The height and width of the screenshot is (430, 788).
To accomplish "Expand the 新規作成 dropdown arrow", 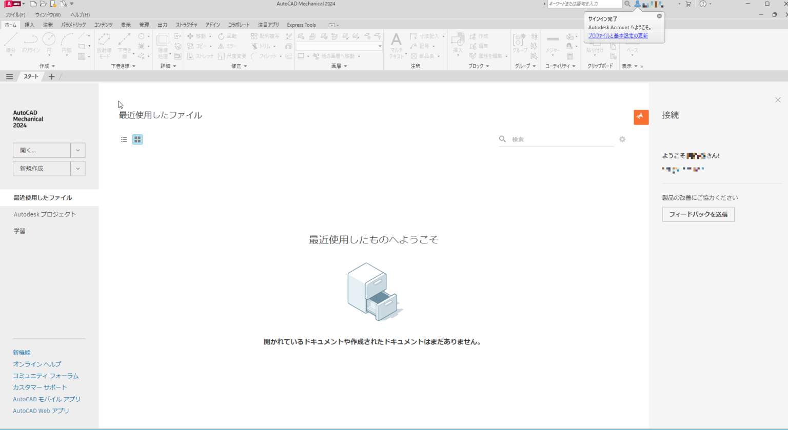I will 77,168.
